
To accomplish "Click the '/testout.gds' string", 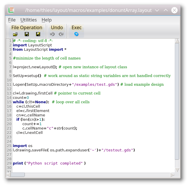I will [x=117, y=150].
